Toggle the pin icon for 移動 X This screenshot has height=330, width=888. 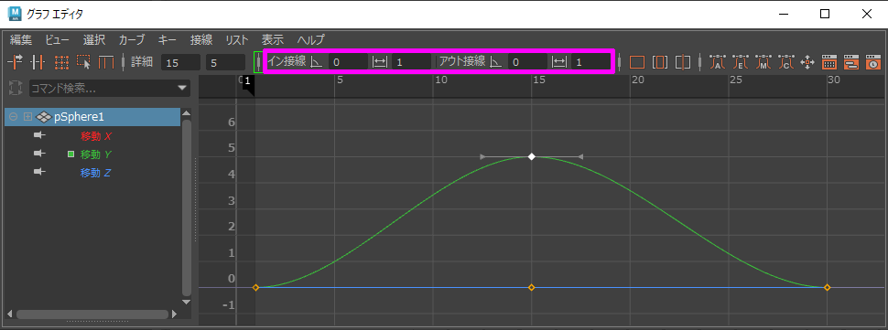point(39,135)
